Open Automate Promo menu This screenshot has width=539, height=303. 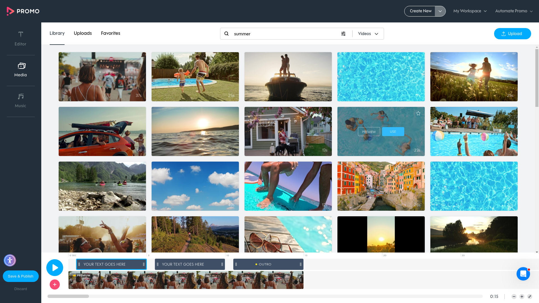(x=514, y=11)
